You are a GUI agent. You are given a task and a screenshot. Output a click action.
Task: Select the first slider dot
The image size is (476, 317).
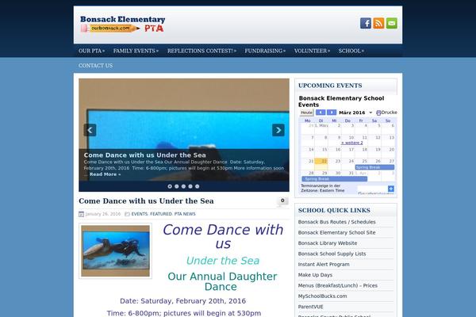pos(170,186)
